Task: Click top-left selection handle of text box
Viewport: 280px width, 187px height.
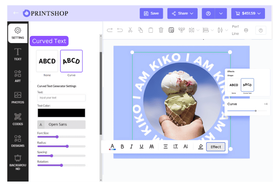Action: pos(132,52)
